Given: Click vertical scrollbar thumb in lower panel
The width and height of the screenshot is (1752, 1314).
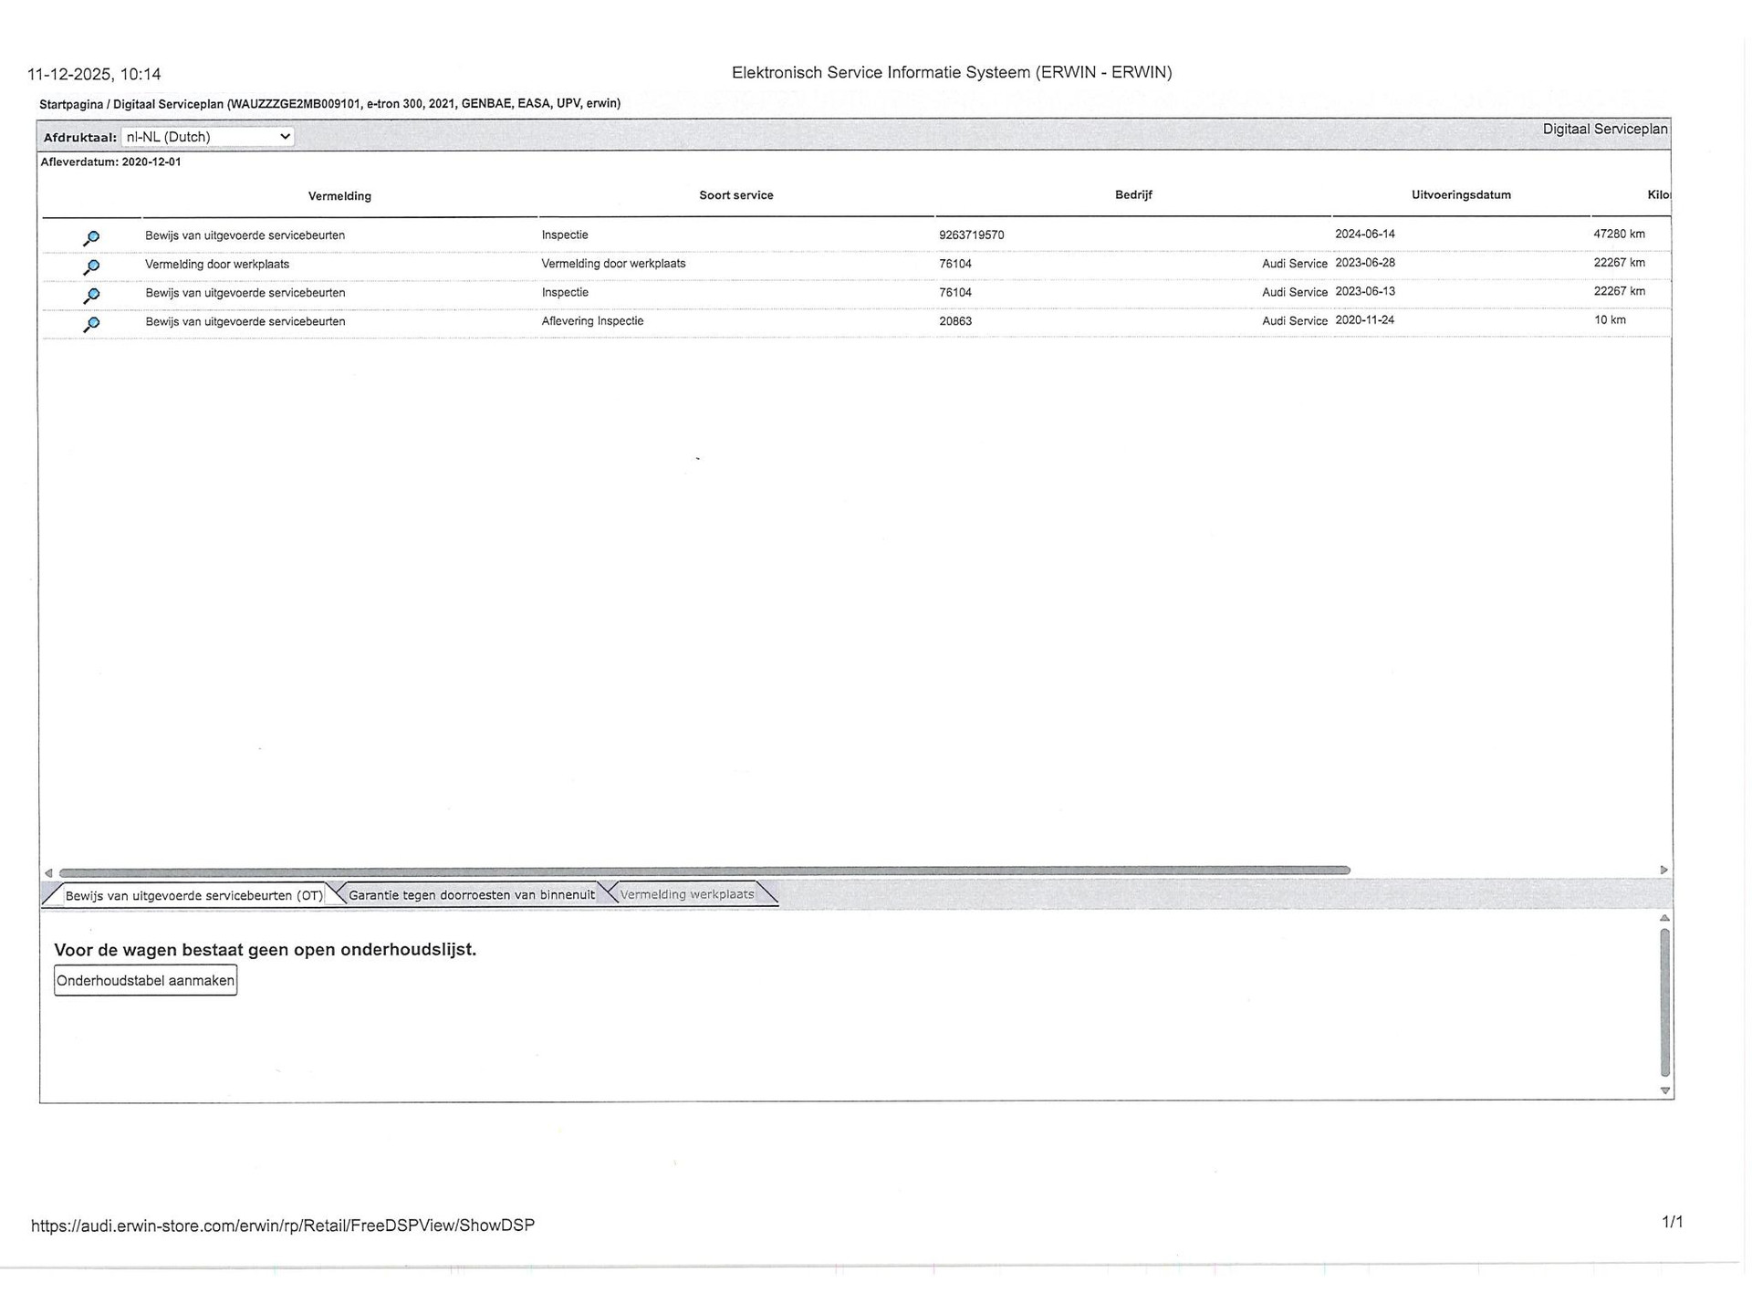Looking at the screenshot, I should click(1664, 1001).
